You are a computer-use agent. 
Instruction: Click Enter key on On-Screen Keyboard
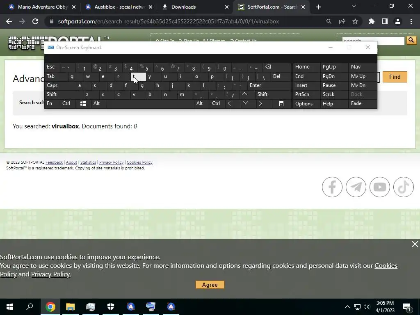(269, 85)
